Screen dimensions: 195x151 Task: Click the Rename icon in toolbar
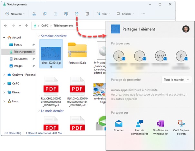click(x=66, y=14)
